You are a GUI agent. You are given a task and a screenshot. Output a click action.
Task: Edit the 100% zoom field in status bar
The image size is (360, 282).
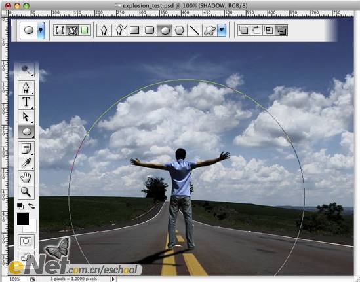coord(14,279)
